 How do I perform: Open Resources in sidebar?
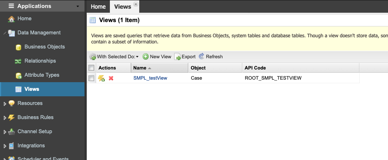point(30,103)
